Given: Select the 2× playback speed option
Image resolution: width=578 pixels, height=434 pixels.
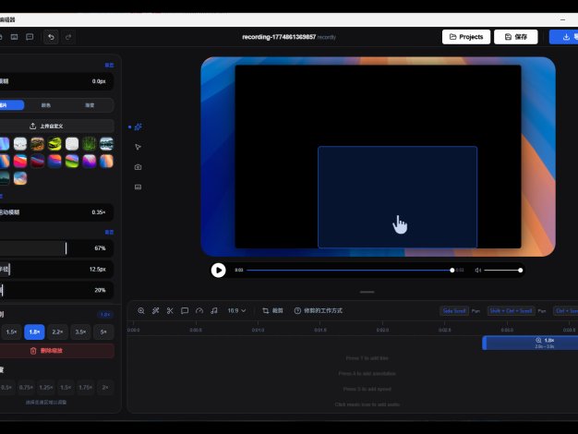Looking at the screenshot, I should [105, 388].
